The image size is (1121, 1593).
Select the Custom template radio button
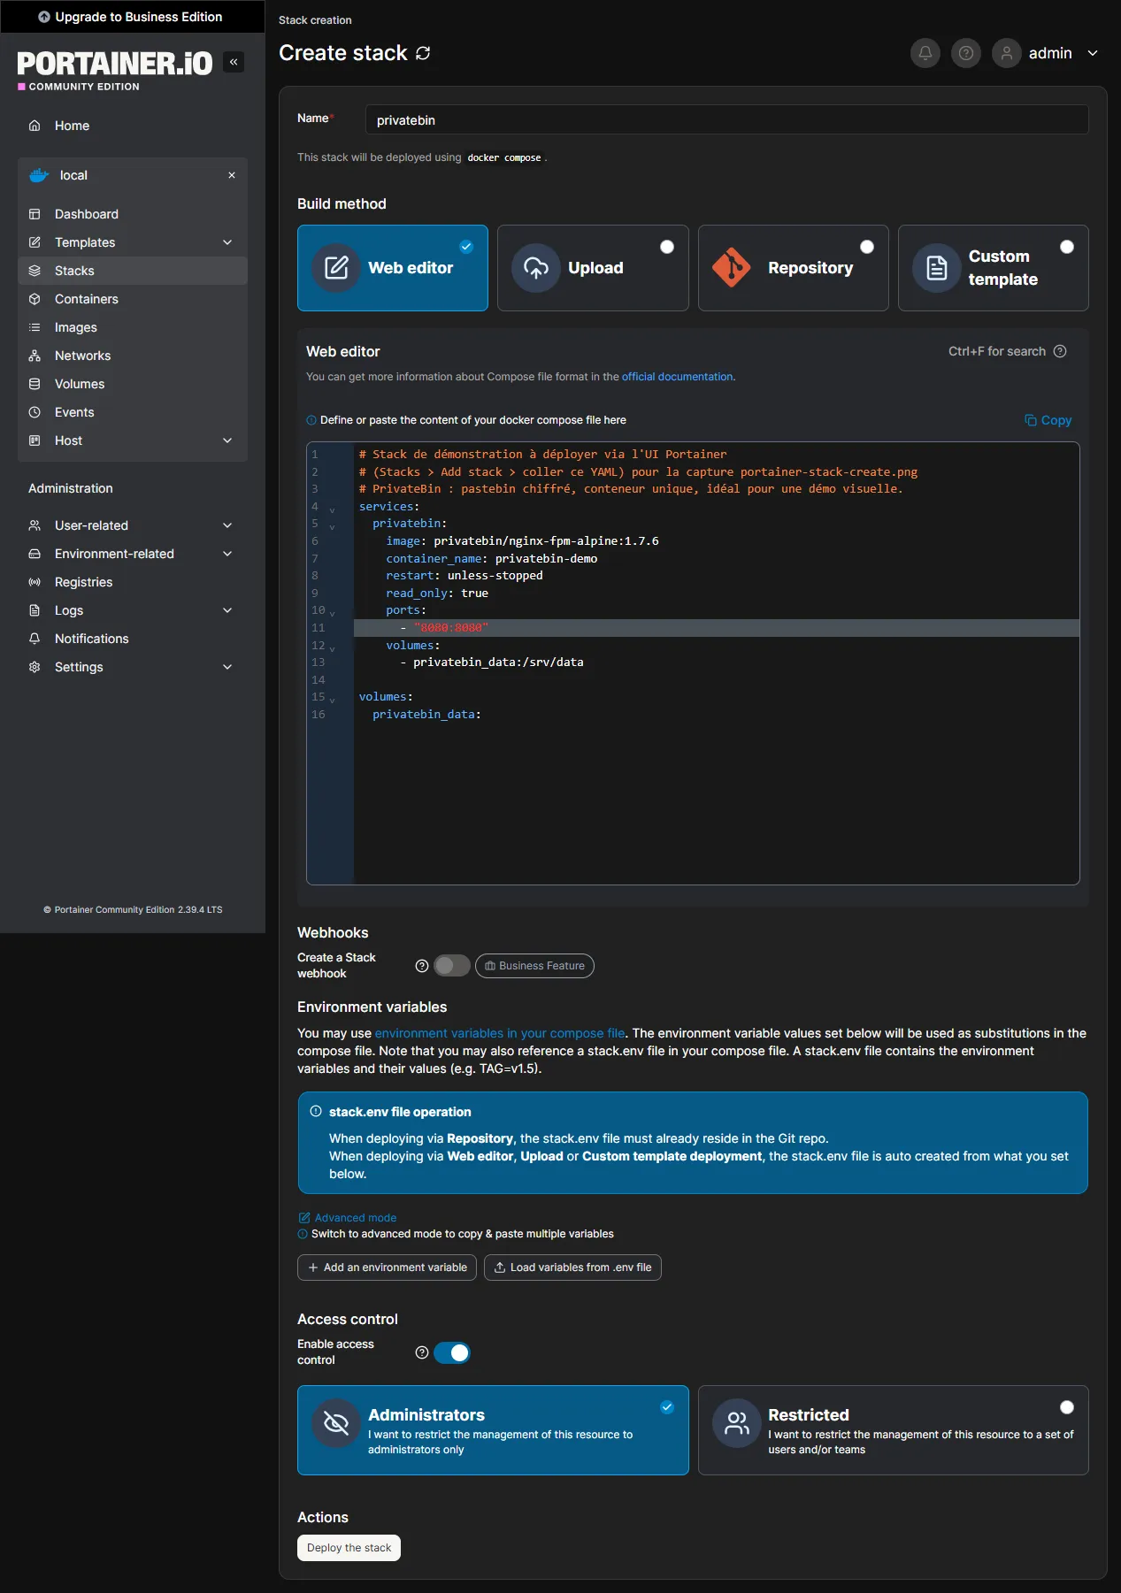tap(1067, 247)
